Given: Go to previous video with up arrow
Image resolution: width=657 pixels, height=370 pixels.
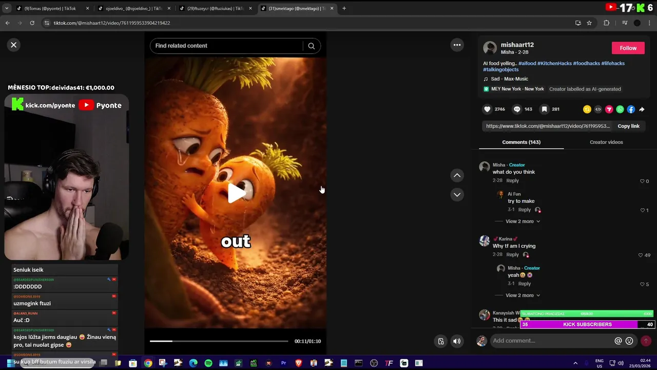Looking at the screenshot, I should 457,175.
